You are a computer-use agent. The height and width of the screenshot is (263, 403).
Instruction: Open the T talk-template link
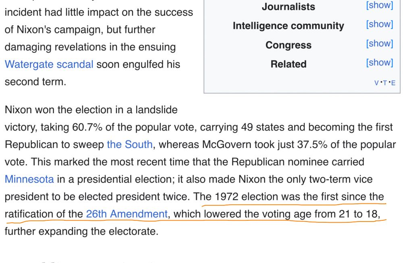pyautogui.click(x=385, y=83)
